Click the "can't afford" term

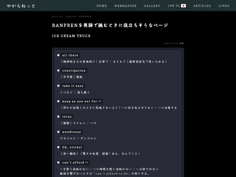75,163
